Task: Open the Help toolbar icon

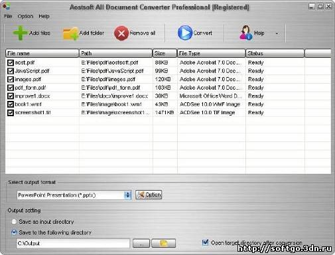Action: [x=245, y=33]
